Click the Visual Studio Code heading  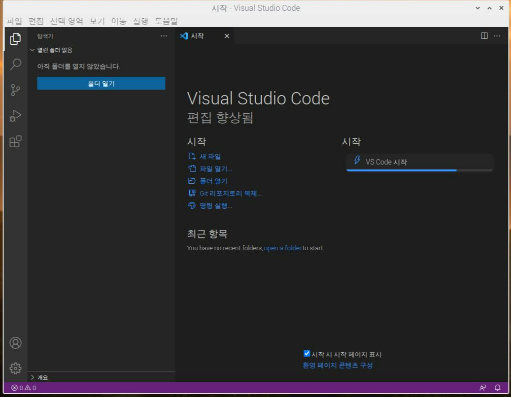(258, 99)
